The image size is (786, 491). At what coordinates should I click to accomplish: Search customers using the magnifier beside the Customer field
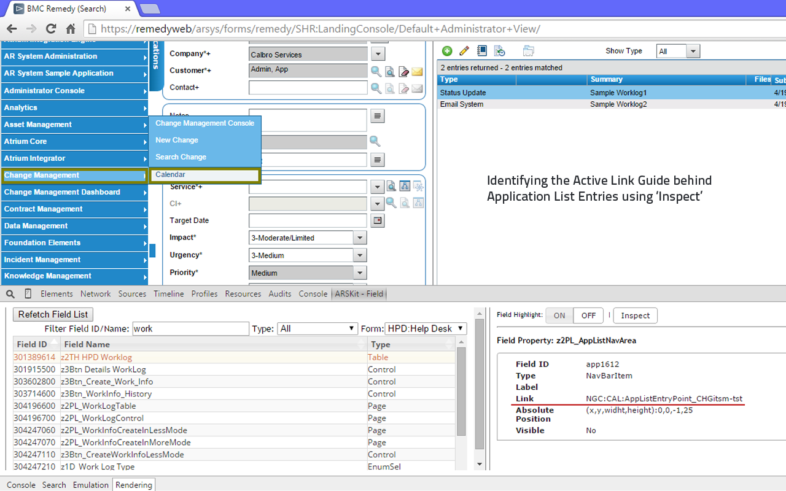point(375,72)
